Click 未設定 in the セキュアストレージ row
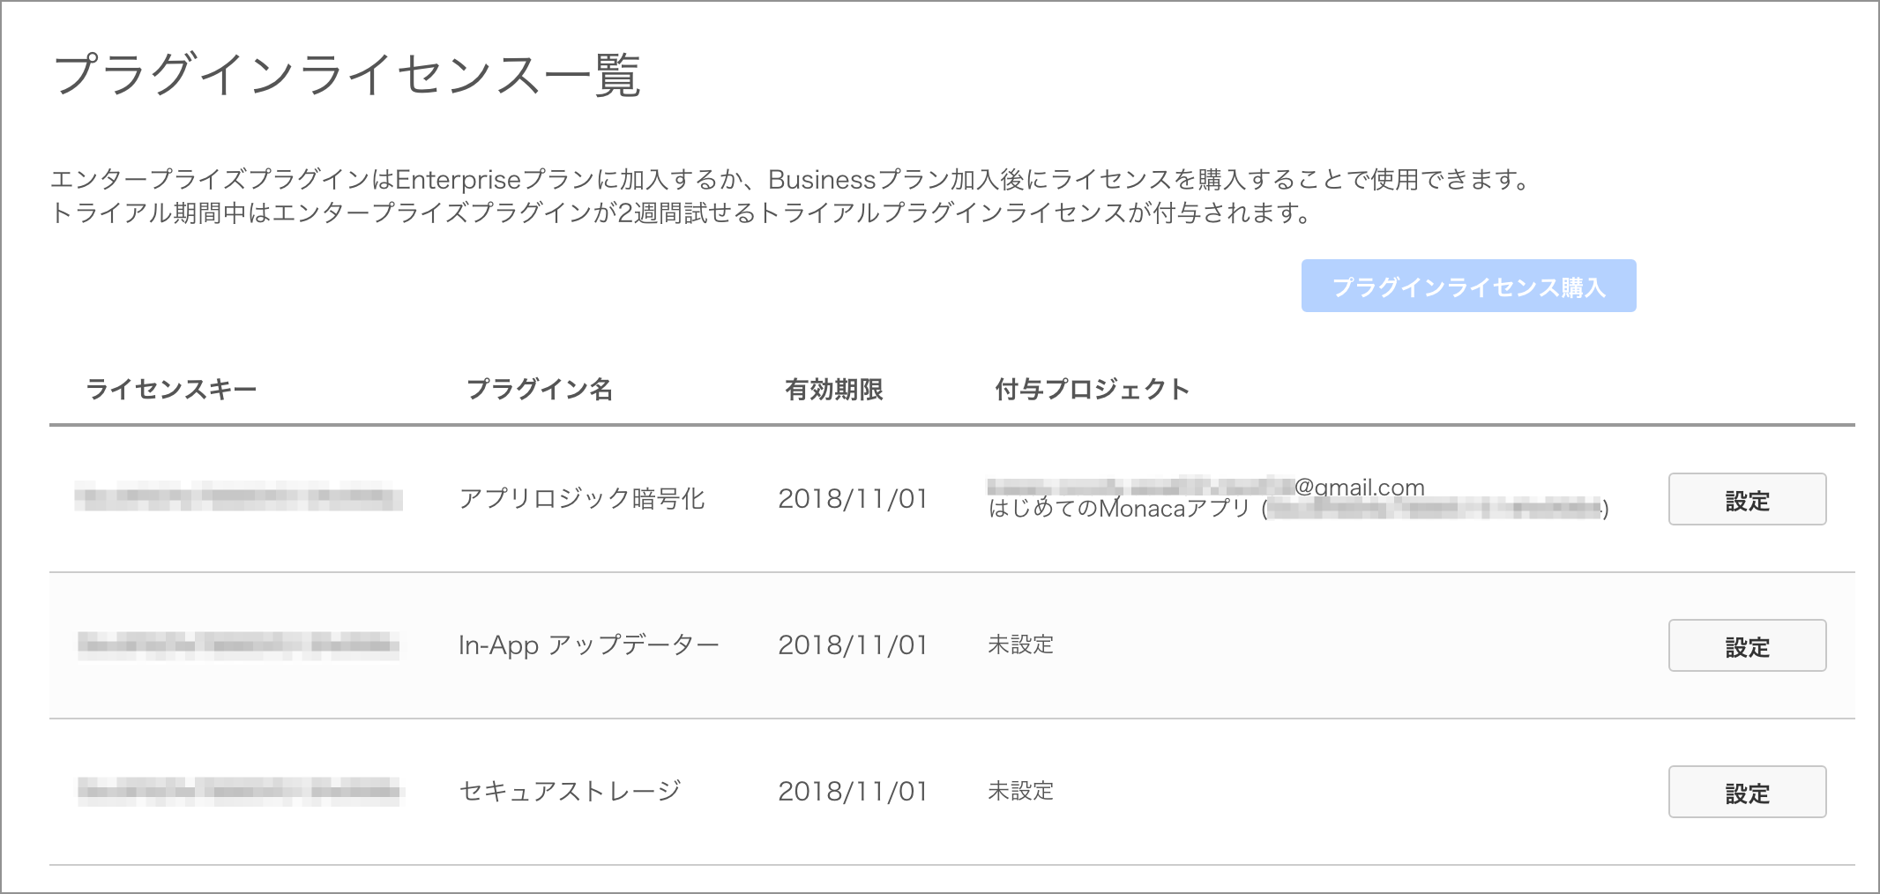The width and height of the screenshot is (1880, 894). (1020, 791)
